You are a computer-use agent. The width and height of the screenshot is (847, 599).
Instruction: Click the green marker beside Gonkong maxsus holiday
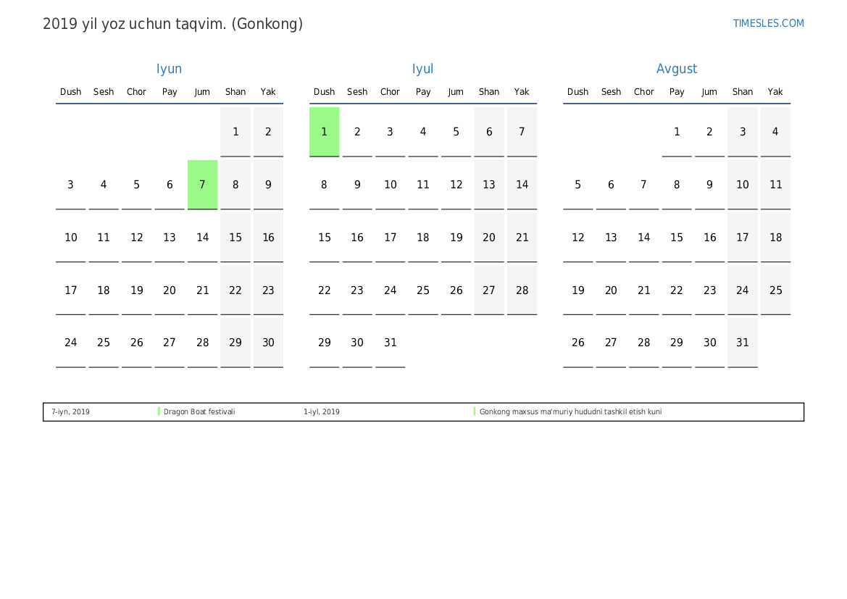point(475,411)
